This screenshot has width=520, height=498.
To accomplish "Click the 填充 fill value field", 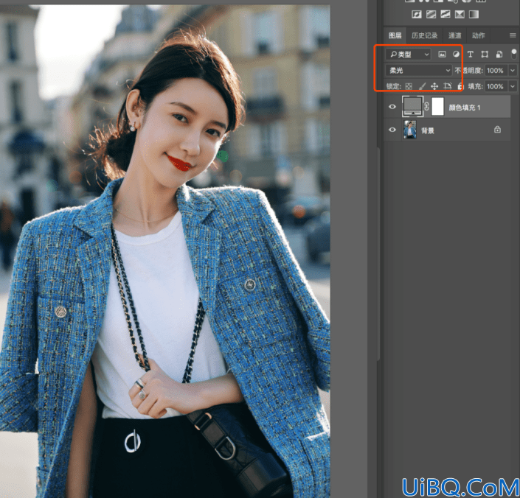I will tap(496, 86).
